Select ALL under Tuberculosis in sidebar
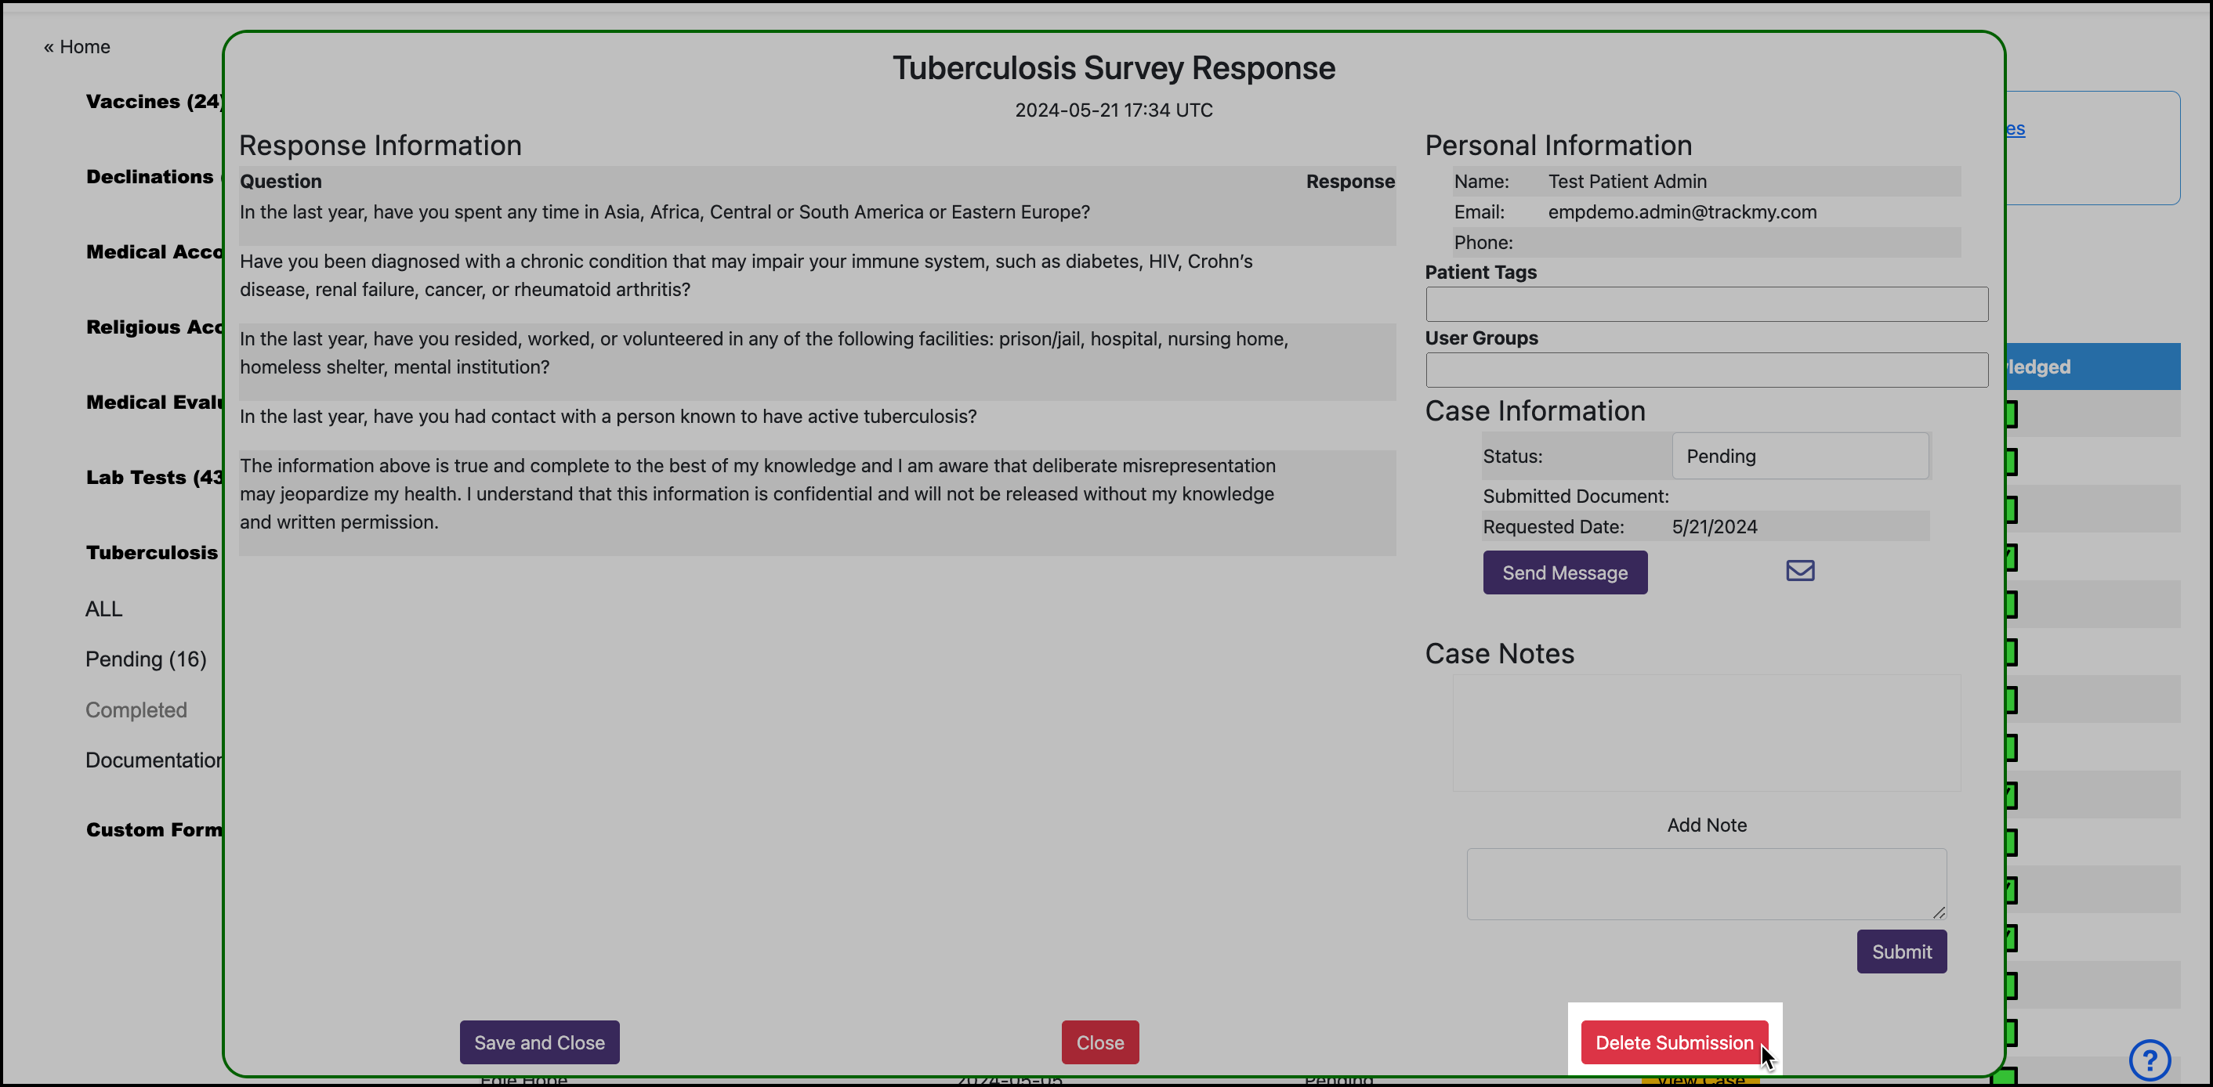 103,609
